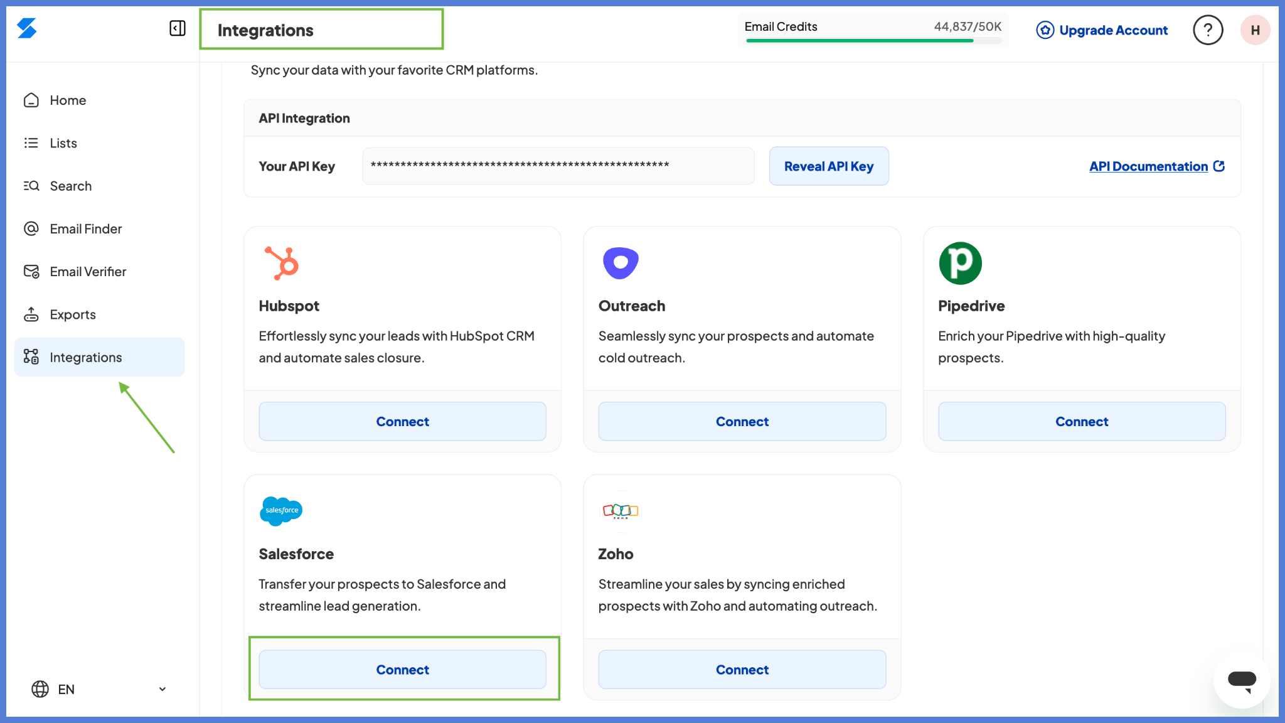Click the Email Finder at-sign icon
The height and width of the screenshot is (723, 1285).
[x=31, y=228]
